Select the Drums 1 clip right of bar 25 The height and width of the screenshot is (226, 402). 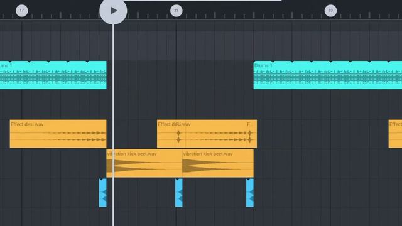(x=328, y=75)
